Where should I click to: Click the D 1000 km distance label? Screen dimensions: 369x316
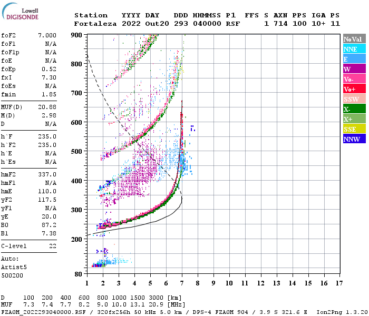[x=119, y=298]
